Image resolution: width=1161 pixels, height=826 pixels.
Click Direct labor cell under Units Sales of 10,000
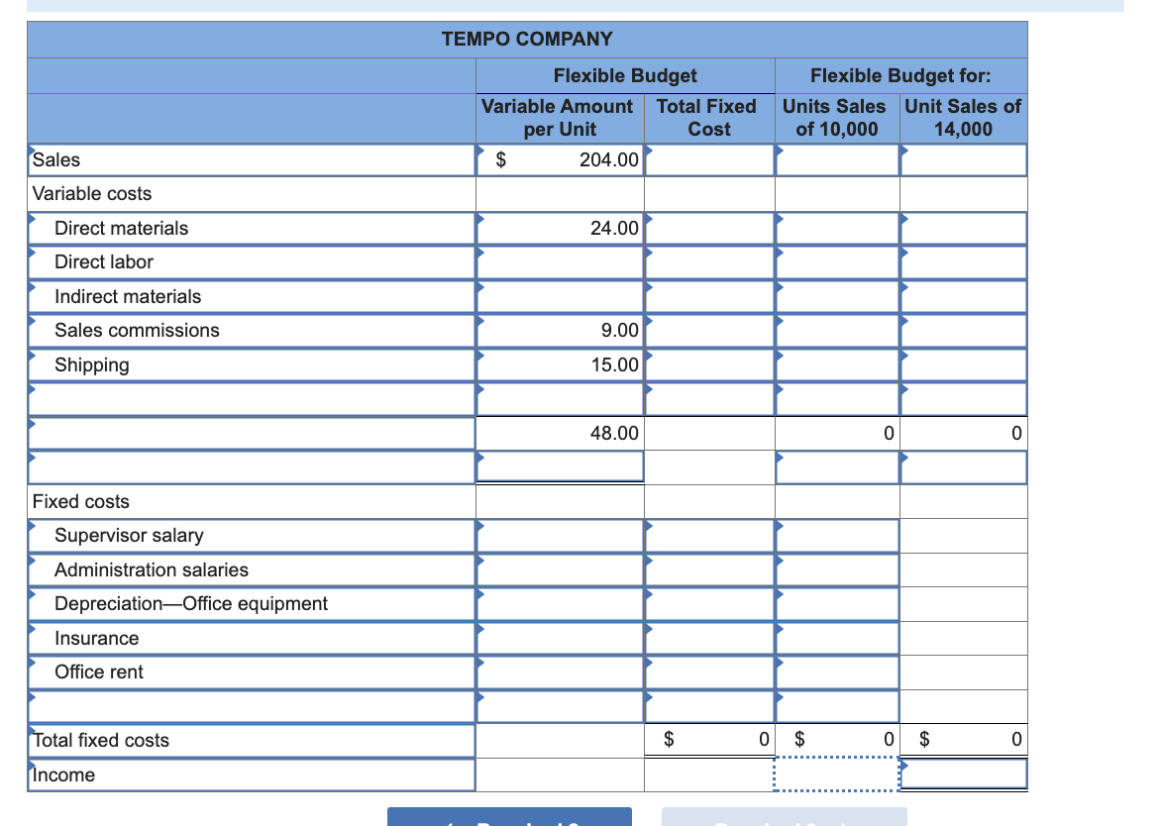pos(837,262)
